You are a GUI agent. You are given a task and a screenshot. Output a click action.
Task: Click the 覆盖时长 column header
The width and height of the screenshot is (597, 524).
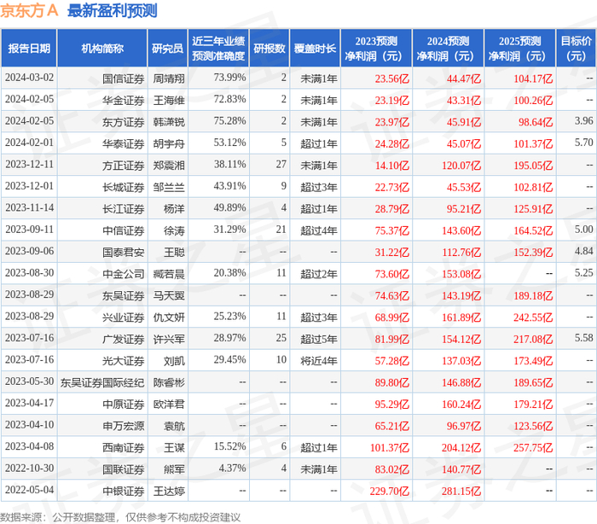point(315,49)
